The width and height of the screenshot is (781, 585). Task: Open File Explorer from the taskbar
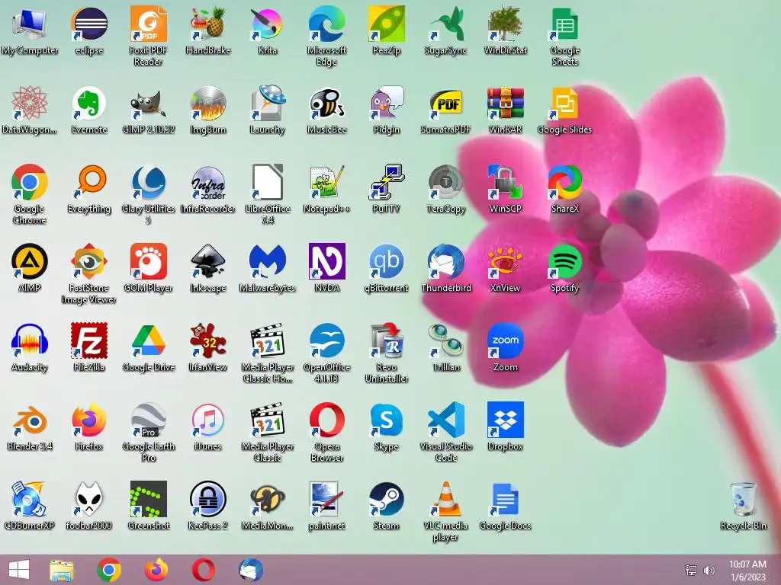[62, 570]
